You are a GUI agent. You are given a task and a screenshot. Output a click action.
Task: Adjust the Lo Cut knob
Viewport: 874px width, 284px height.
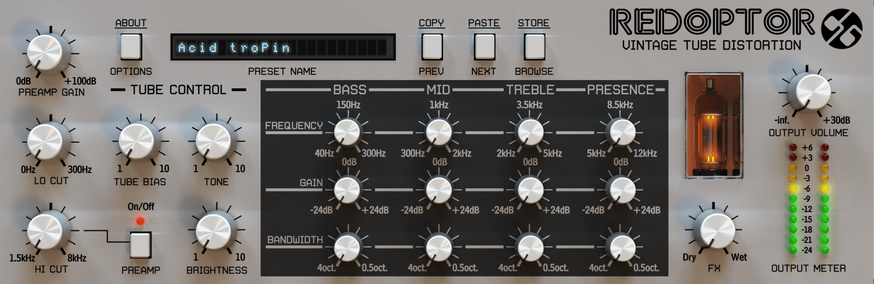[x=46, y=141]
